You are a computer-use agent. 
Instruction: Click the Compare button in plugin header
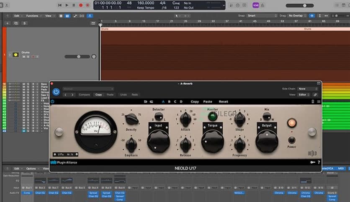(84, 95)
